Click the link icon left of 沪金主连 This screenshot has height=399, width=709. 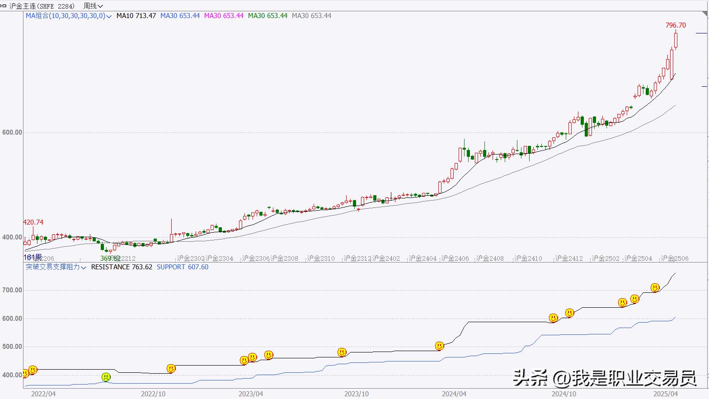pos(4,6)
